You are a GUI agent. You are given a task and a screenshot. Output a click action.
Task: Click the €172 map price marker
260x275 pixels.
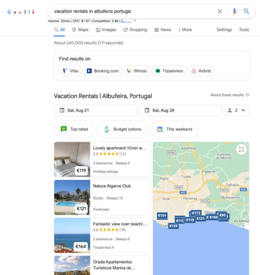[x=196, y=213]
